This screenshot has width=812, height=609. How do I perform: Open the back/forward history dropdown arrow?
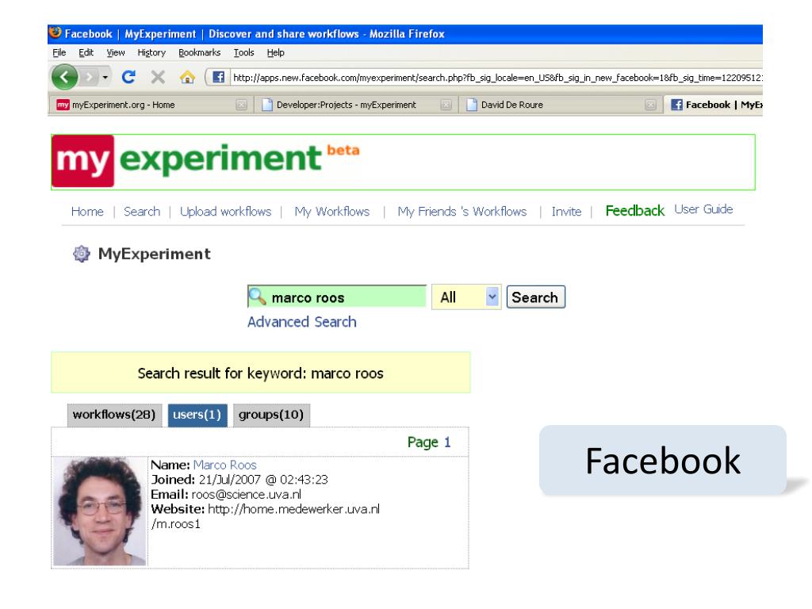[105, 77]
